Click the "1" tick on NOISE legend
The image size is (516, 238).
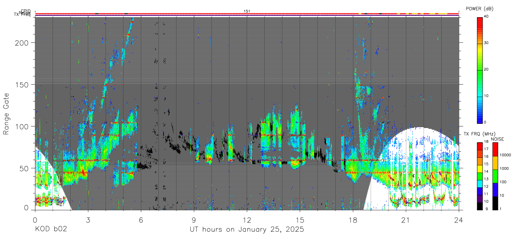point(501,209)
